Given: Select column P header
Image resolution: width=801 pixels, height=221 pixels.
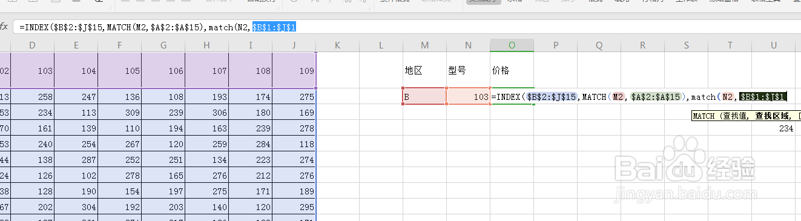Looking at the screenshot, I should tap(555, 45).
